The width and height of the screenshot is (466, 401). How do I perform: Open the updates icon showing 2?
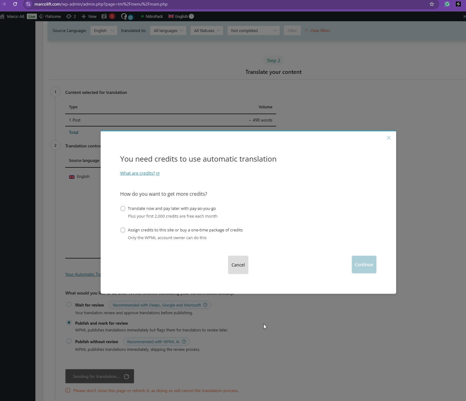[69, 16]
